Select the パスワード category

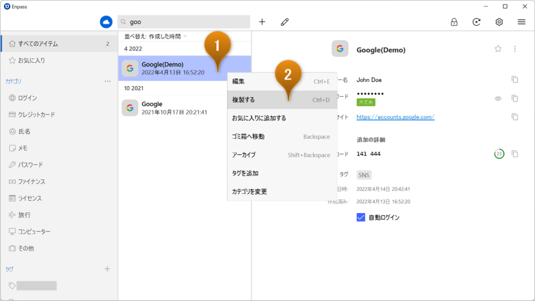[x=59, y=165]
